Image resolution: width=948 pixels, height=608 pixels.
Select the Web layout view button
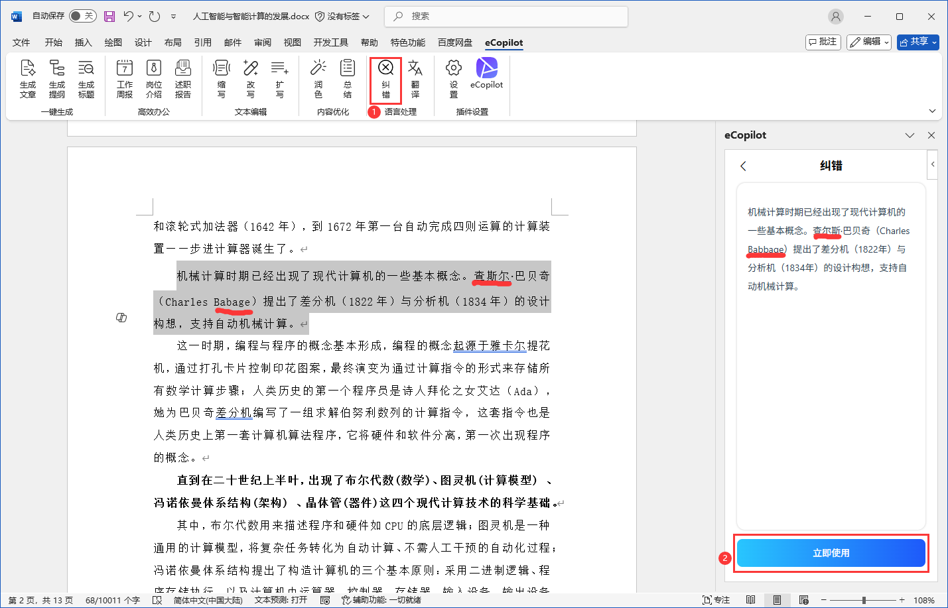tap(804, 600)
